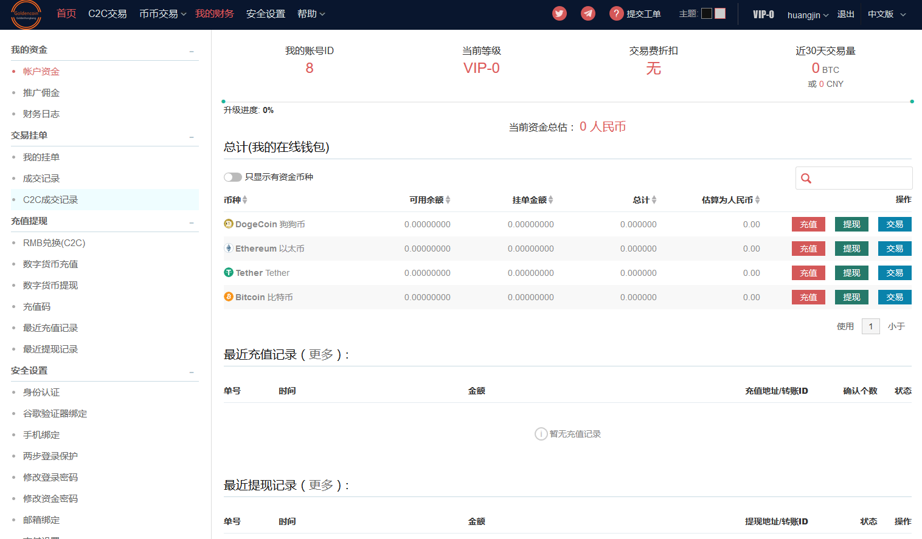Click the 充值 button for Ethereum
This screenshot has width=922, height=539.
(x=808, y=249)
